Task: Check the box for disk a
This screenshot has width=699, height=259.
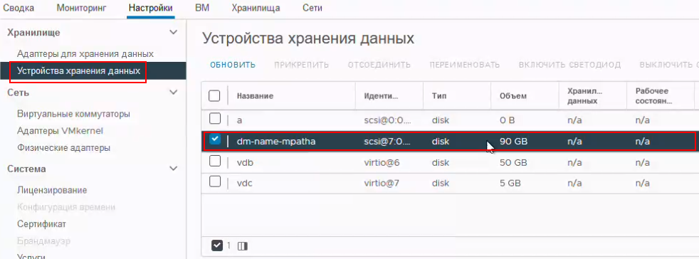Action: click(x=215, y=119)
